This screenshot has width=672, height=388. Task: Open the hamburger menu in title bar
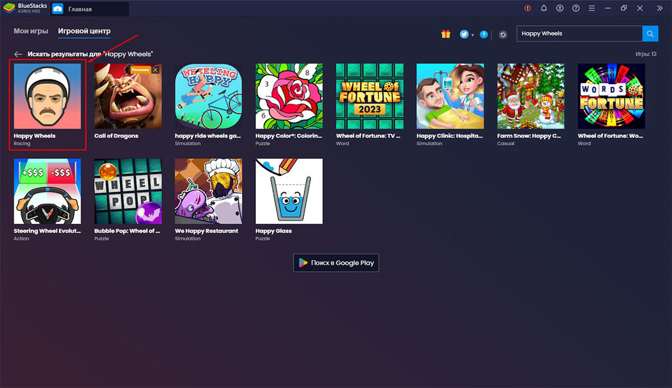tap(591, 8)
